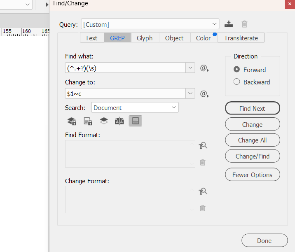Viewport: 295px width, 252px height.
Task: Toggle Include Locked Stories icon
Action: pos(88,121)
